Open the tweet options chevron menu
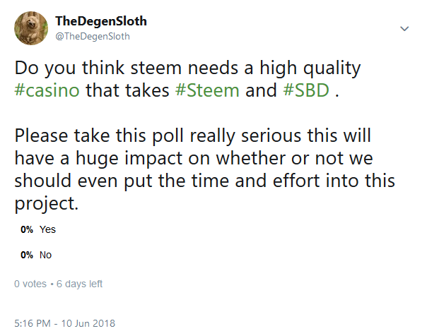Image resolution: width=427 pixels, height=331 pixels. pyautogui.click(x=404, y=29)
